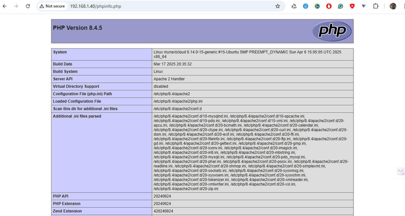Image resolution: width=405 pixels, height=216 pixels.
Task: Click the PHP logo in the header
Action: 332,31
